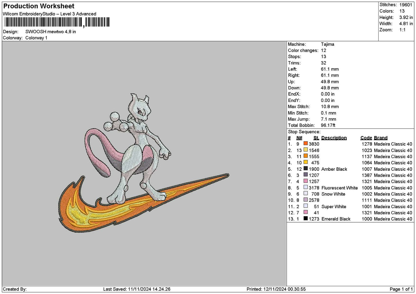Image resolution: width=416 pixels, height=294 pixels.
Task: Click code 1000 in the Emerald Black row
Action: [x=367, y=219]
